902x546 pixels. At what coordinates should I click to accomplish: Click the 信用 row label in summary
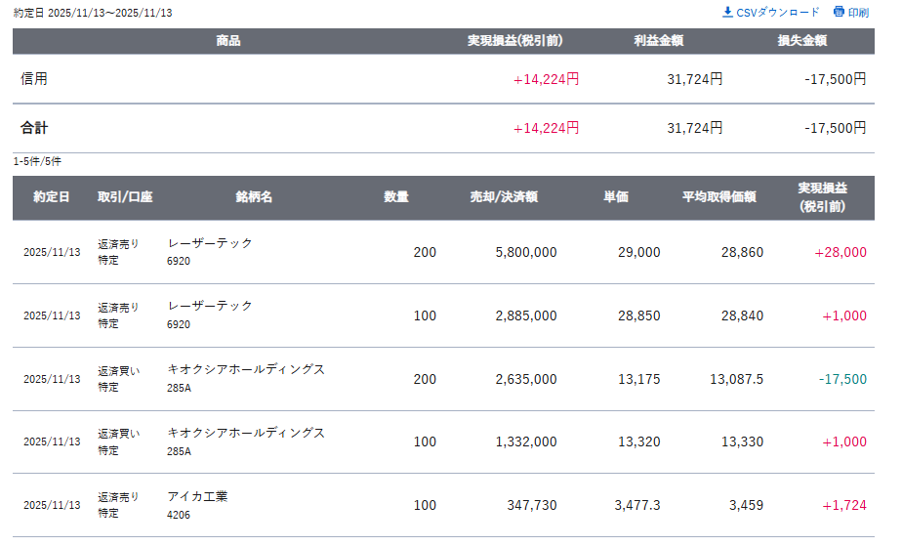point(34,79)
